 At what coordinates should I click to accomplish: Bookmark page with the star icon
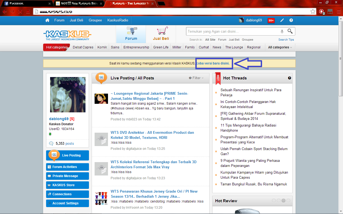313,12
